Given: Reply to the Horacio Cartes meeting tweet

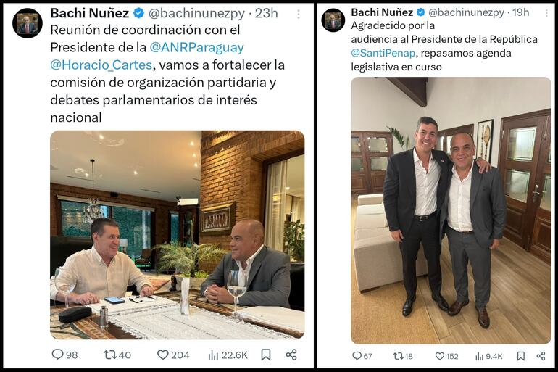Looking at the screenshot, I should [58, 355].
